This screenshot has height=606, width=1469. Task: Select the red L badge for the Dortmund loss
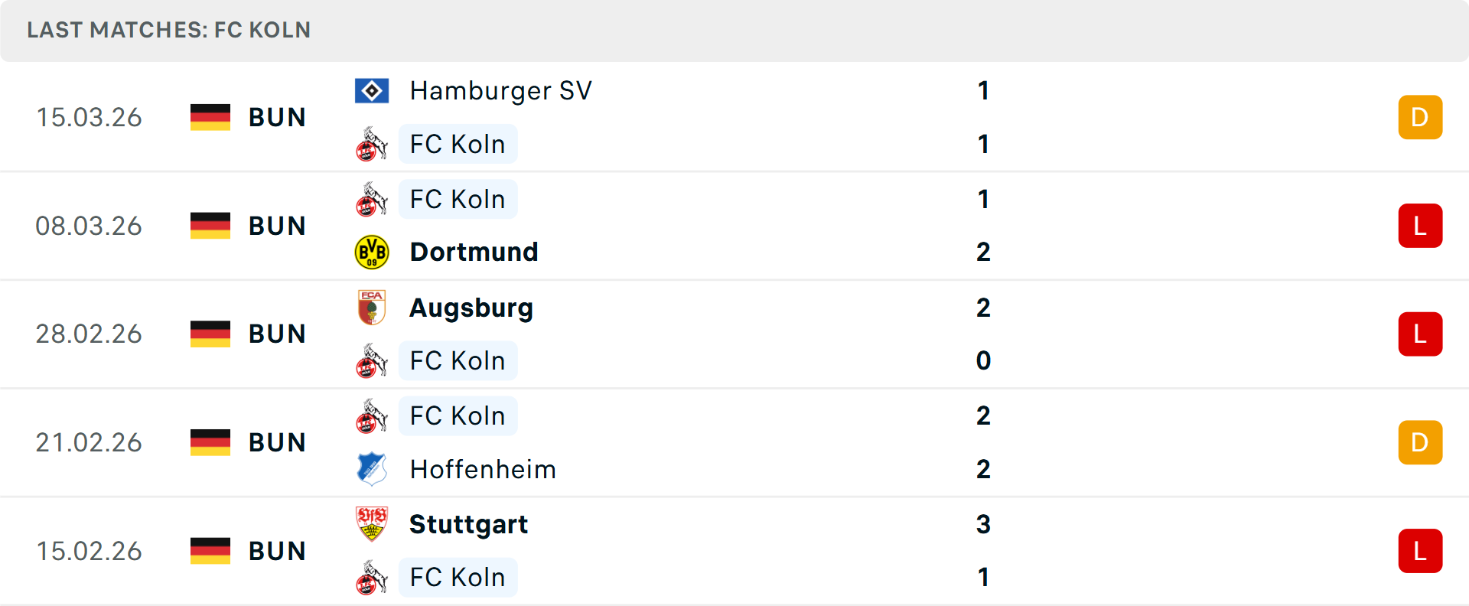tap(1420, 225)
